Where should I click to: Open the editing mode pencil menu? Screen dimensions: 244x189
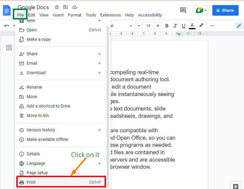pos(239,26)
